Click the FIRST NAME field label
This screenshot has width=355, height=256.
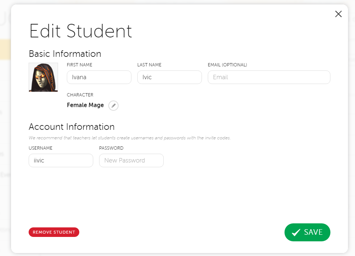[x=79, y=65]
